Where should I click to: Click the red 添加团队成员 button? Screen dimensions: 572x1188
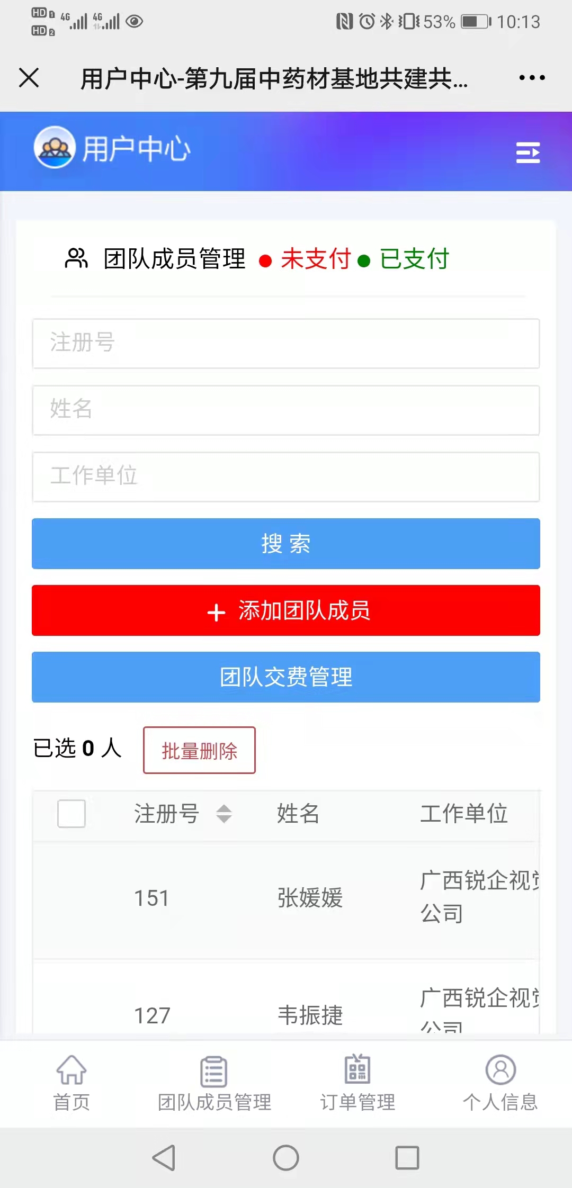click(x=286, y=610)
